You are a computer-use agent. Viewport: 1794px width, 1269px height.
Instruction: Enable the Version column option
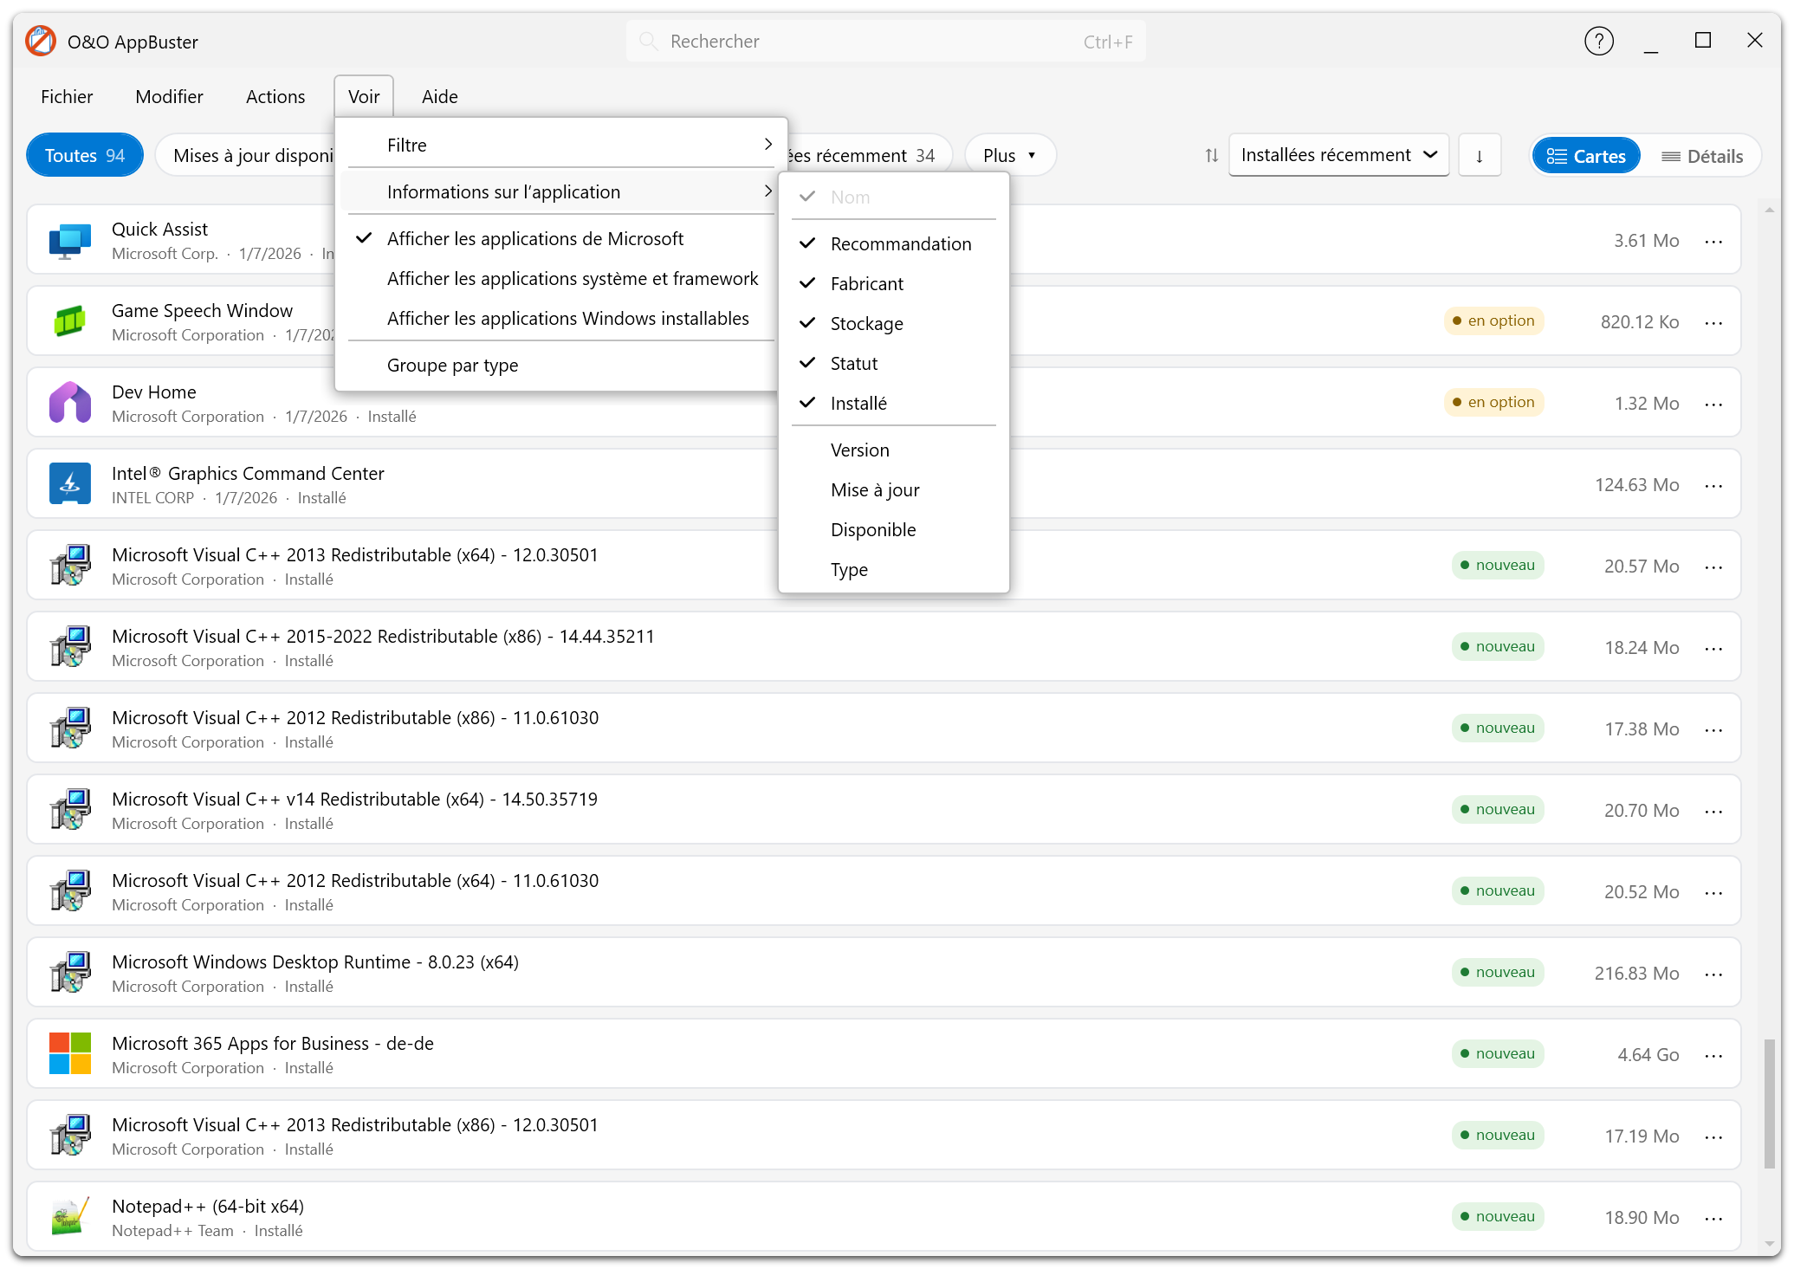click(x=893, y=450)
